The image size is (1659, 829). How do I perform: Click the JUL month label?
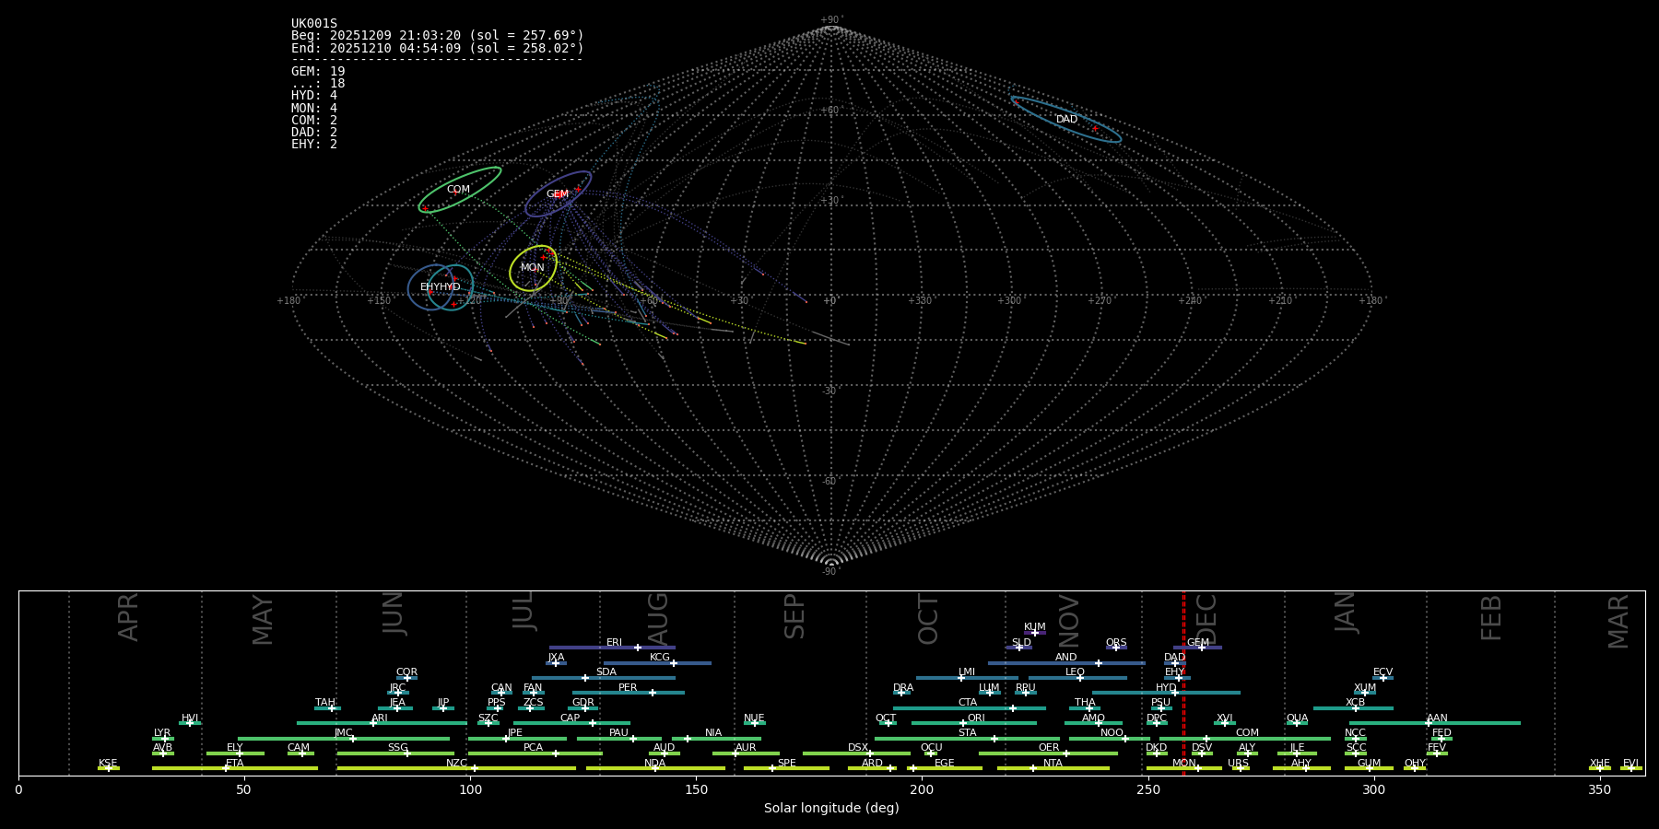(523, 611)
